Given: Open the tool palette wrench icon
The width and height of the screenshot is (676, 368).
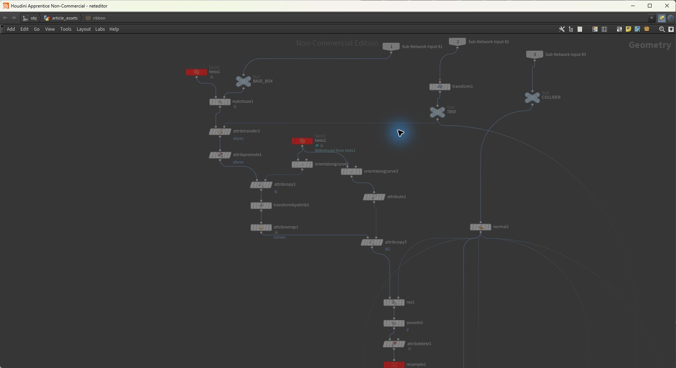Looking at the screenshot, I should (562, 29).
